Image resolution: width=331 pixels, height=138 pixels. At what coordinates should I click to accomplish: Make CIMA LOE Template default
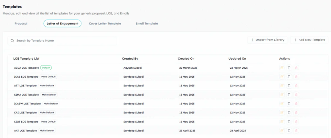pos(49,95)
